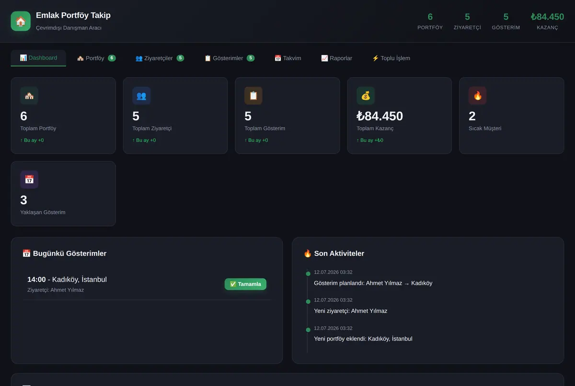The width and height of the screenshot is (575, 386).
Task: Open the Raporlar tab
Action: tap(337, 58)
